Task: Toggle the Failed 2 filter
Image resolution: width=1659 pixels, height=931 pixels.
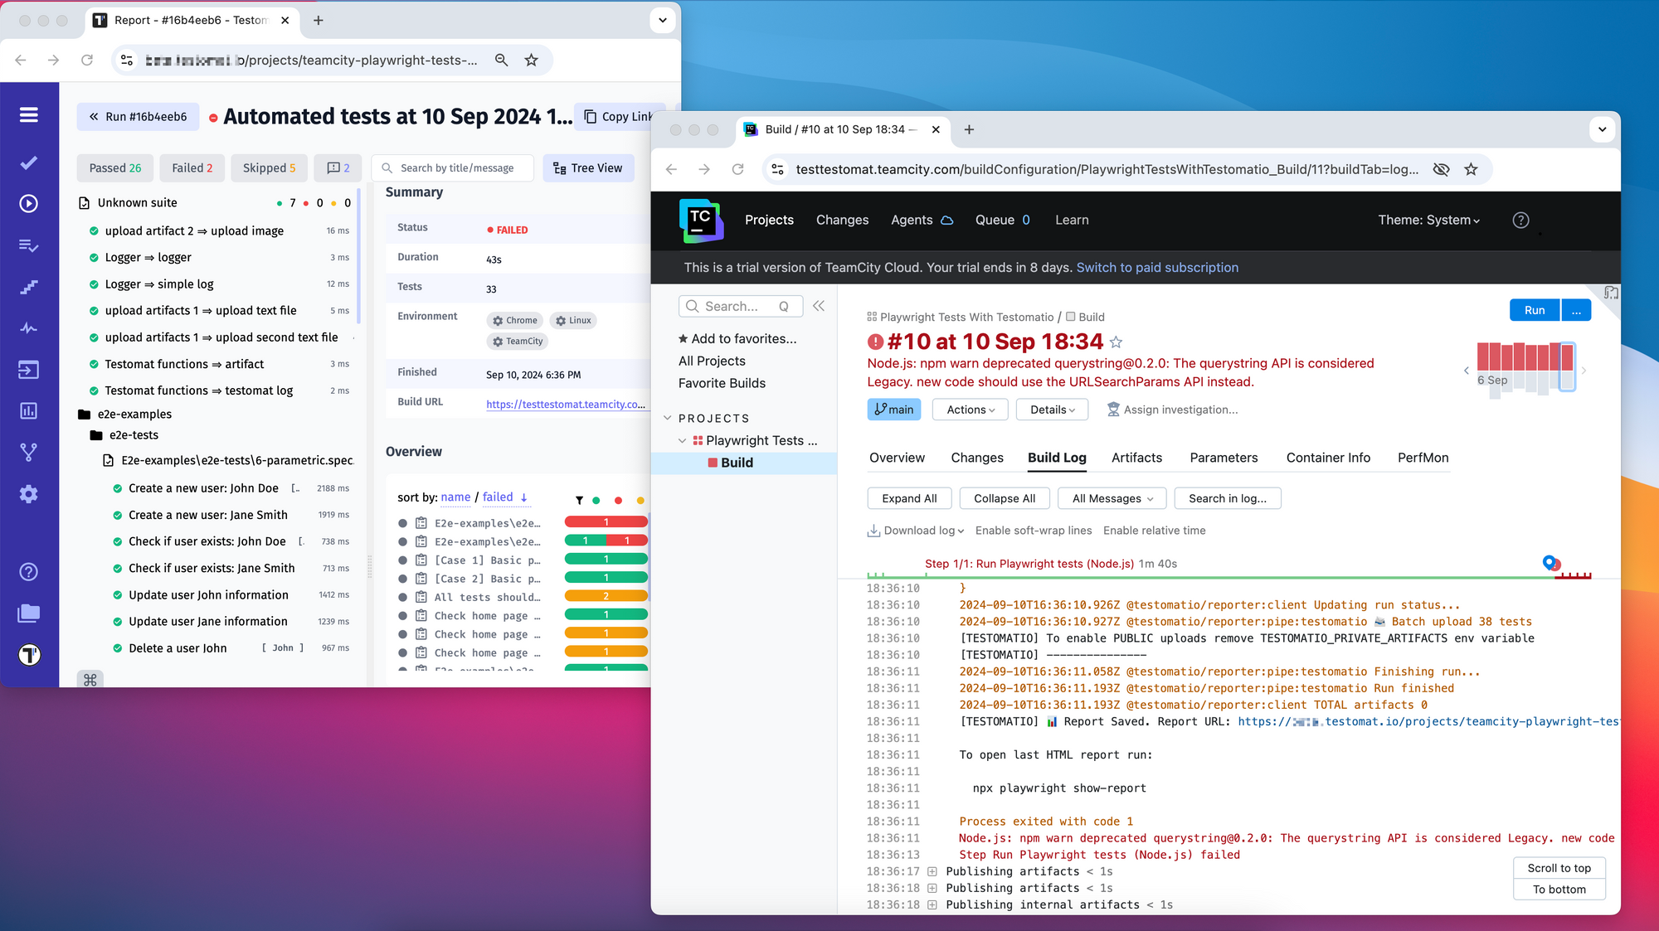Action: (192, 168)
